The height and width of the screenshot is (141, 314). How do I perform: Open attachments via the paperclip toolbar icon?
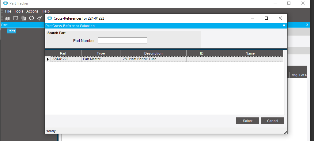(24, 18)
